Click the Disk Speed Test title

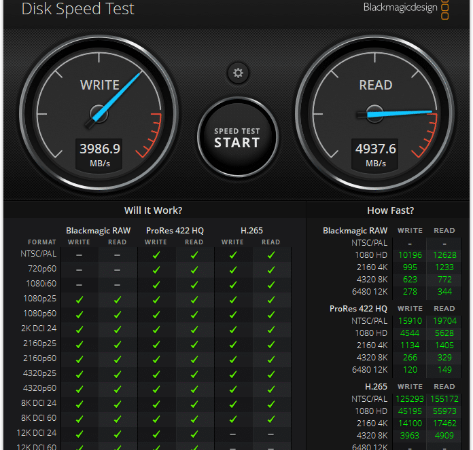click(77, 9)
